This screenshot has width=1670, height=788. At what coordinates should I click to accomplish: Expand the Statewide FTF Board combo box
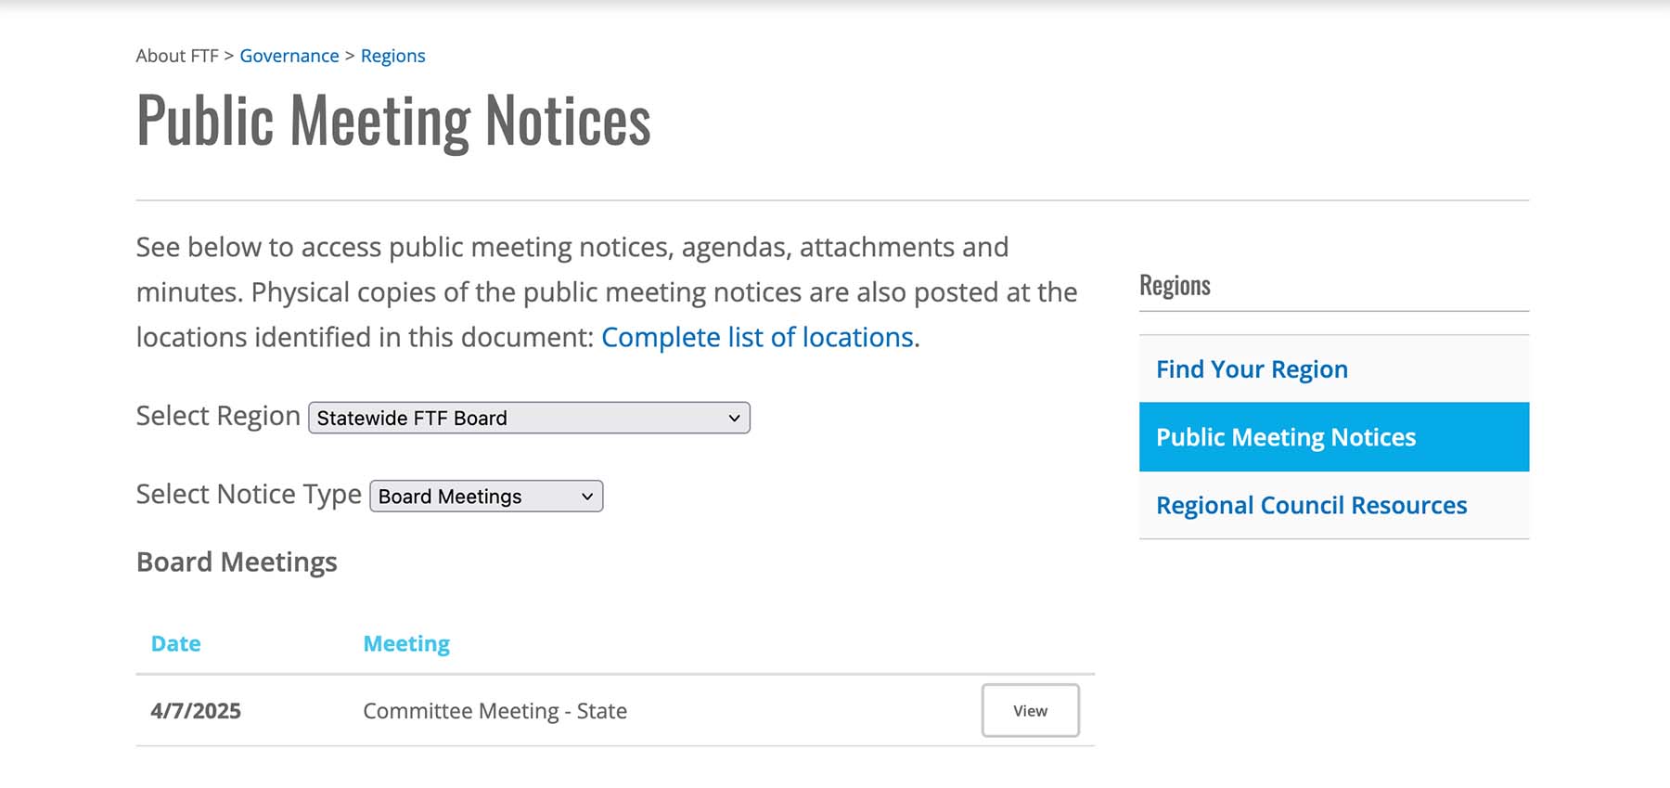coord(528,418)
